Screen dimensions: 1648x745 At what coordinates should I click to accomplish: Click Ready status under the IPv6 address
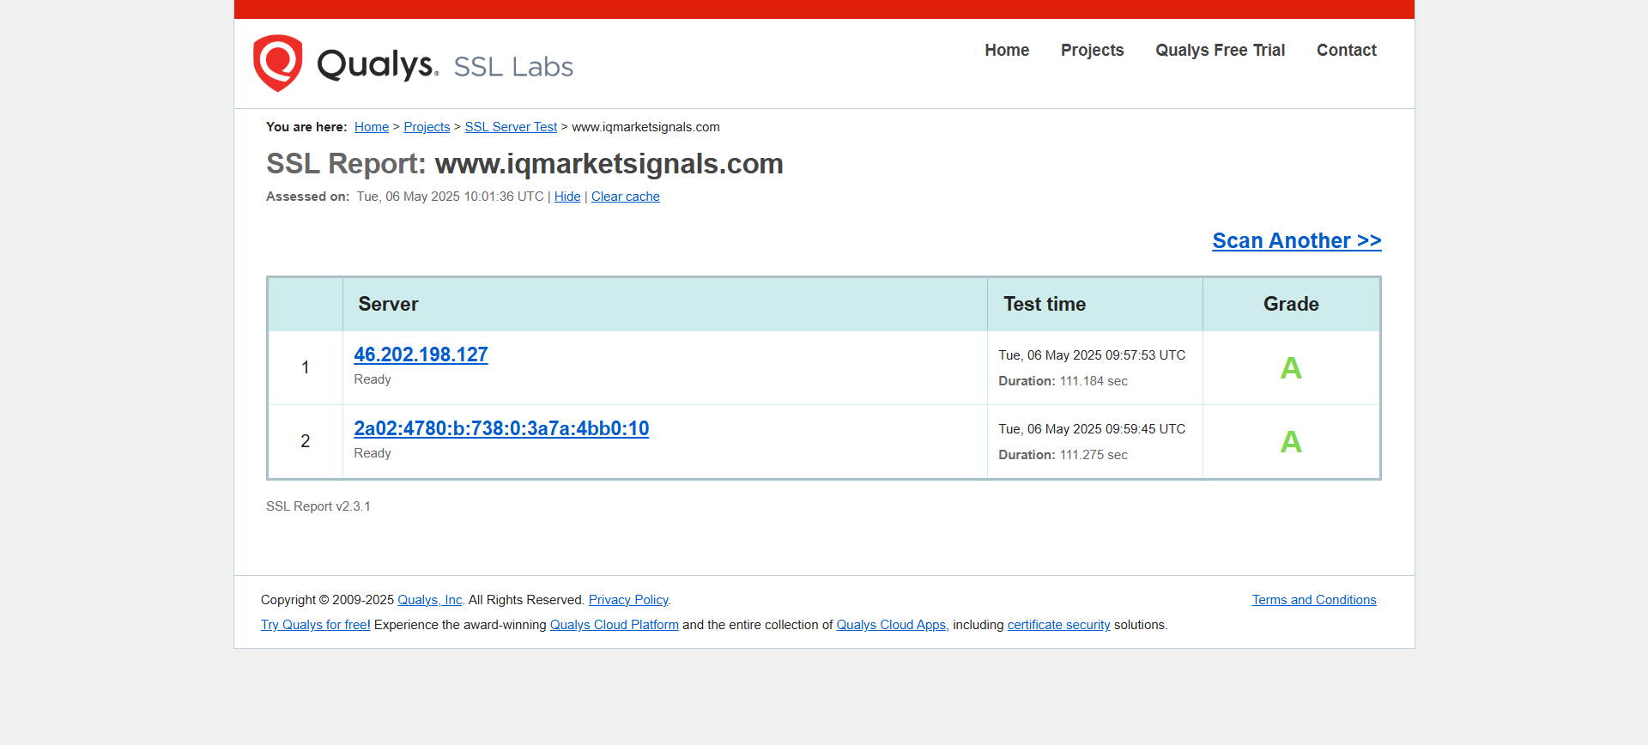coord(373,453)
